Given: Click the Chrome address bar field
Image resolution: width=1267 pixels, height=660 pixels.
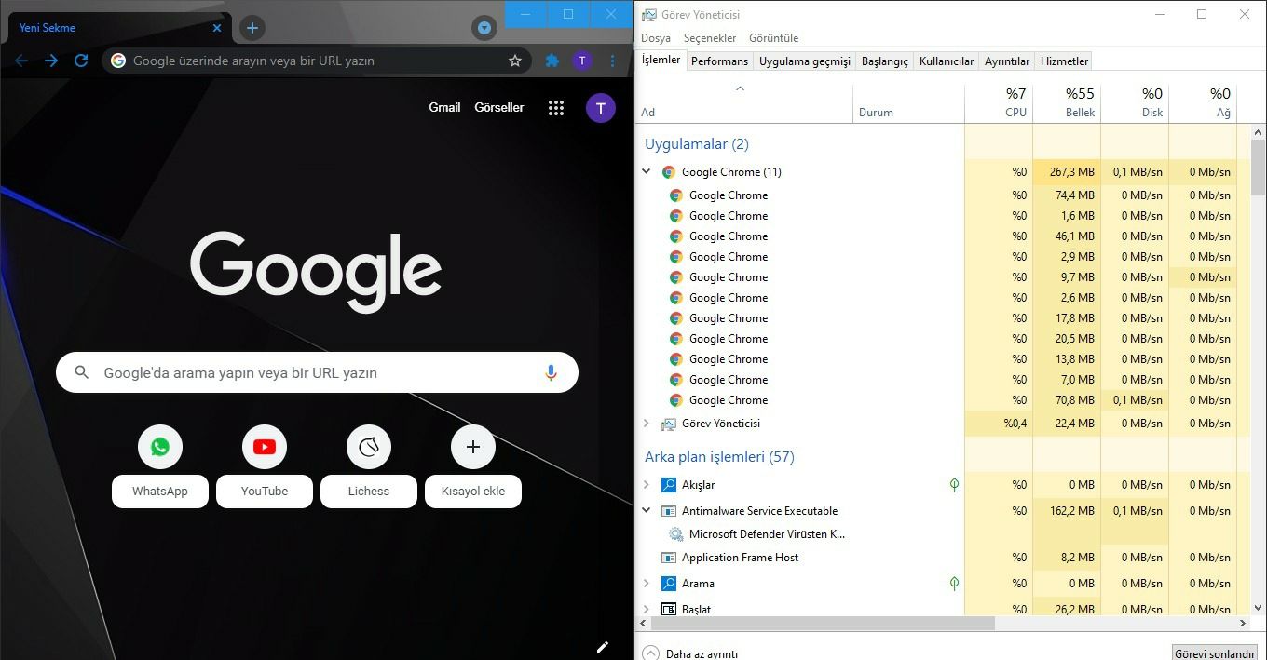Looking at the screenshot, I should [x=317, y=61].
